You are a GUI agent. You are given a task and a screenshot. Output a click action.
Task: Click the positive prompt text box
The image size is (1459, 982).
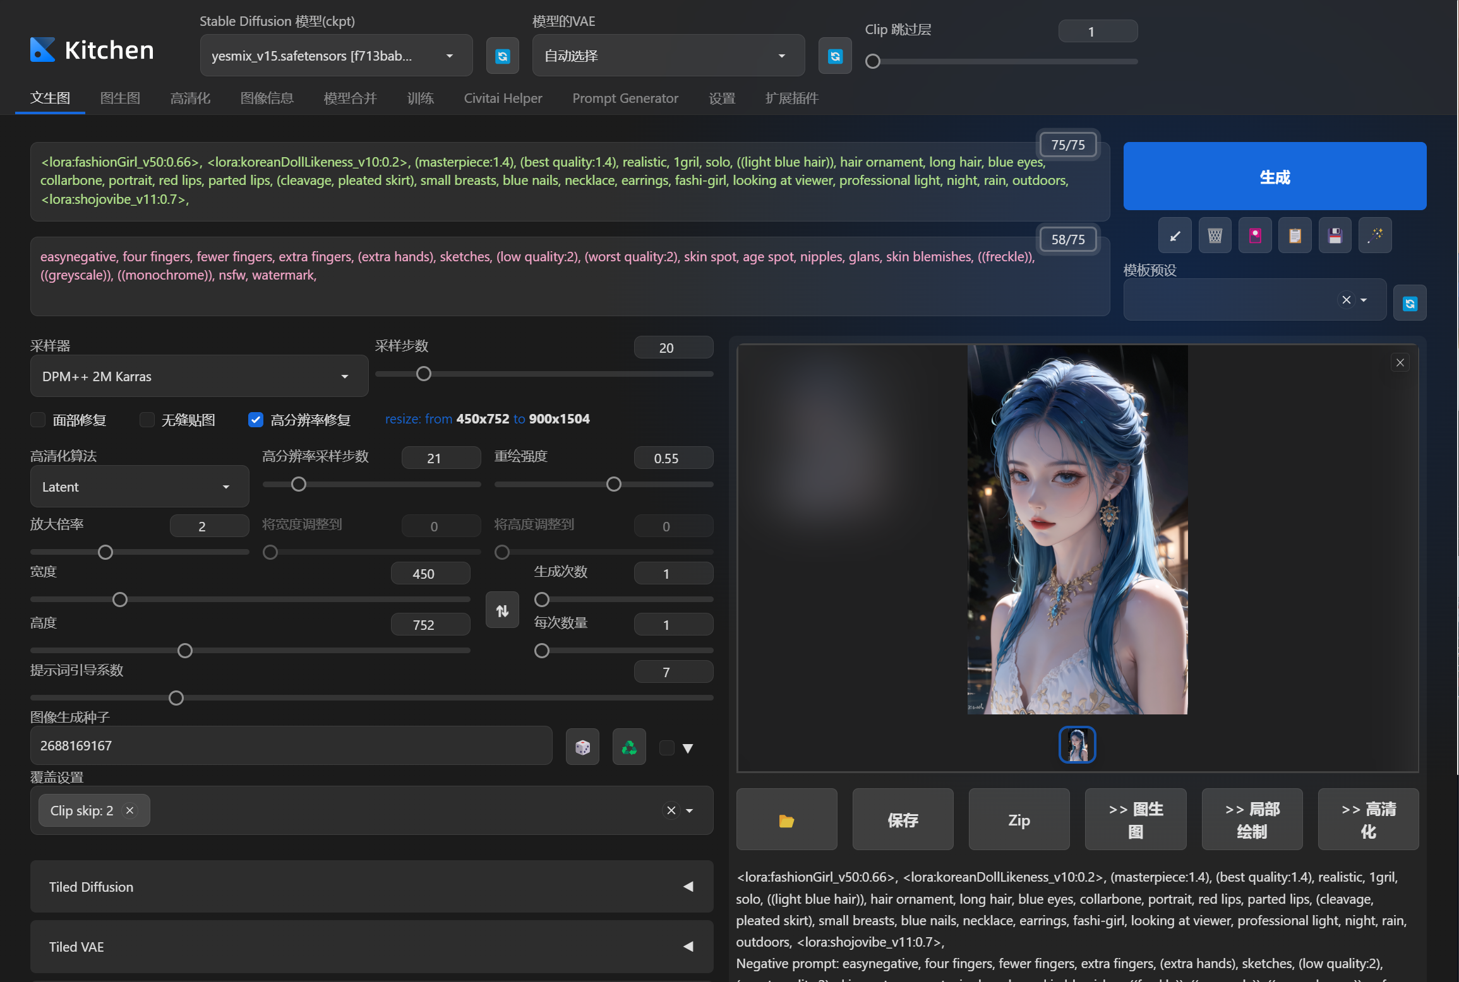(x=570, y=181)
